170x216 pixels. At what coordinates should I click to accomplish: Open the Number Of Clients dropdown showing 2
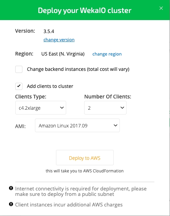point(105,108)
